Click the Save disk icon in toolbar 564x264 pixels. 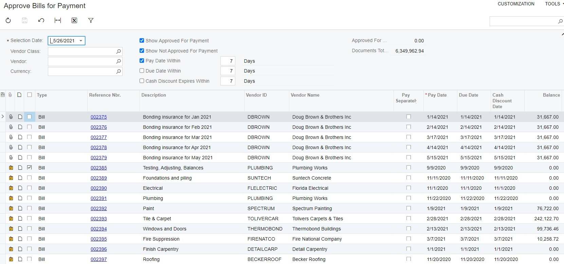coord(24,20)
